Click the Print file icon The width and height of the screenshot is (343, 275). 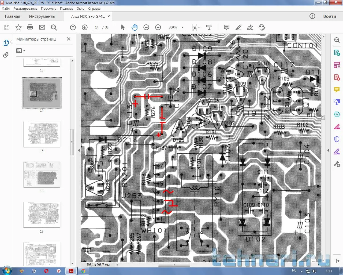(x=30, y=27)
